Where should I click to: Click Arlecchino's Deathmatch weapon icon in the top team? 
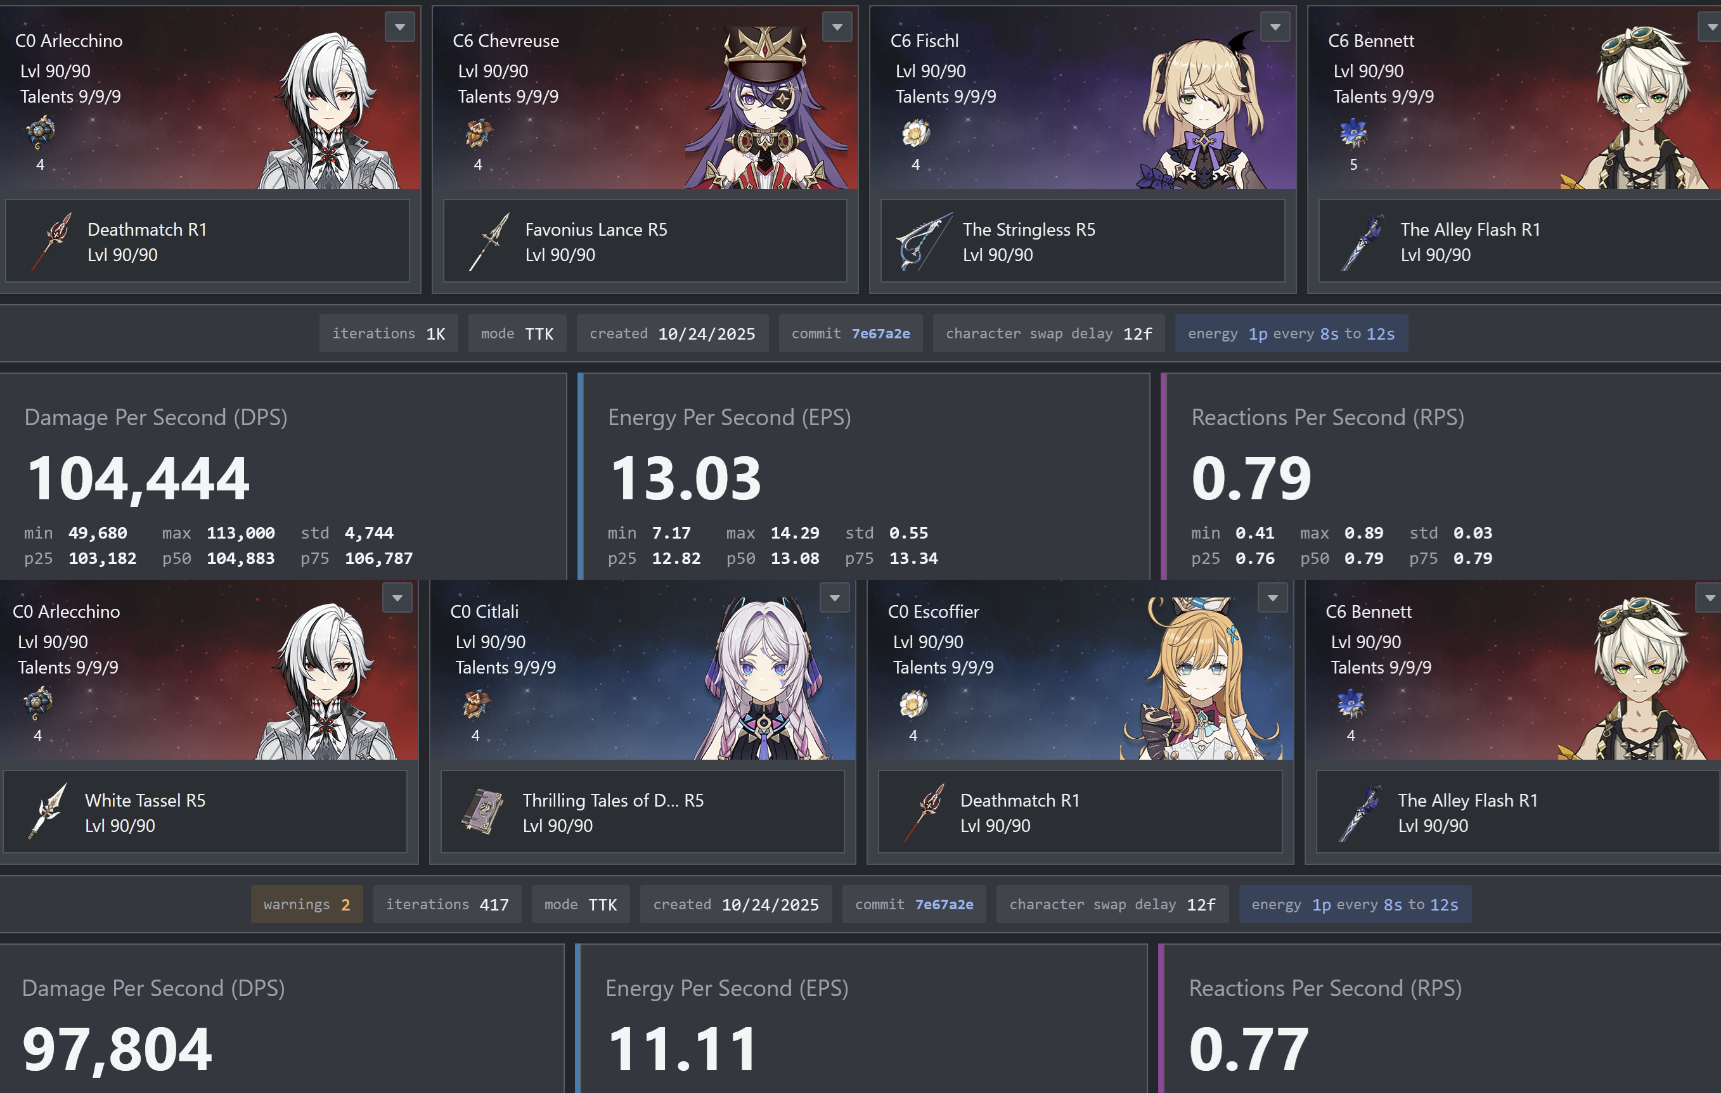click(x=52, y=241)
